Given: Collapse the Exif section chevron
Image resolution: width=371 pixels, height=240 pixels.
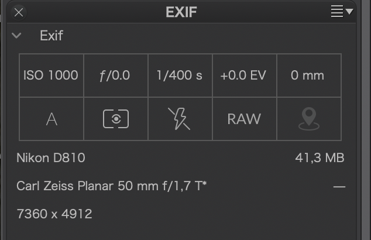Looking at the screenshot, I should (16, 36).
